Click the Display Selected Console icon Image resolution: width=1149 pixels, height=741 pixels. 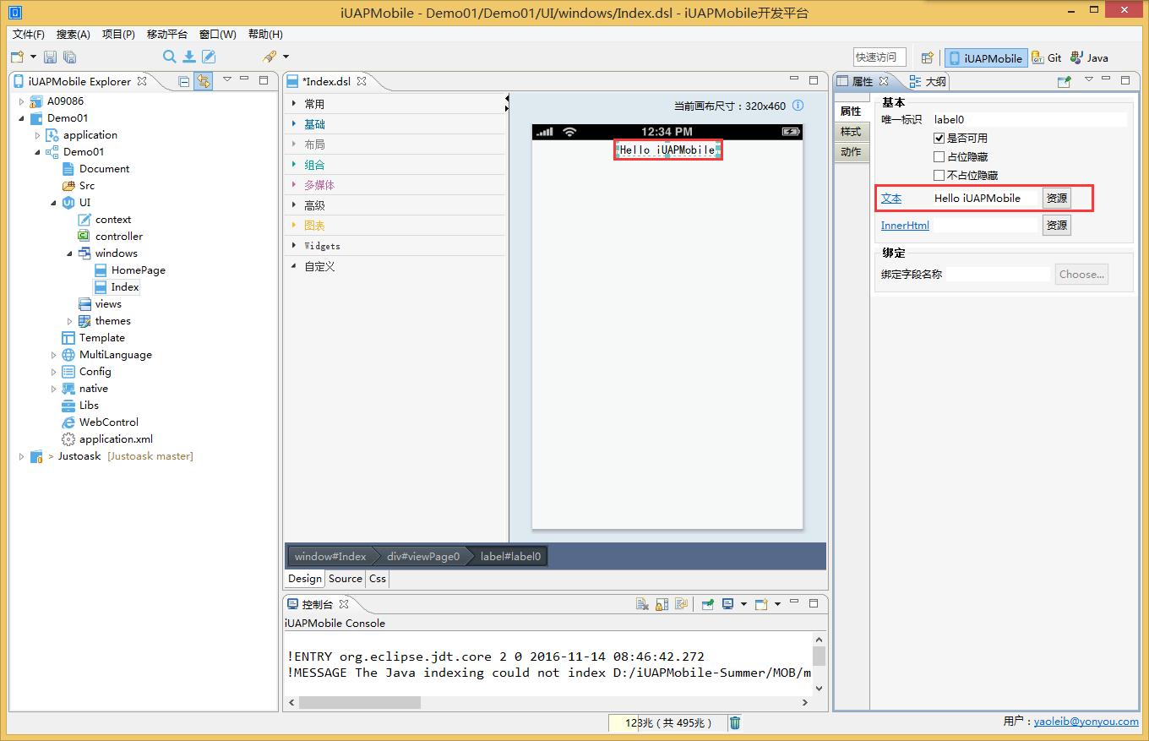(x=727, y=604)
